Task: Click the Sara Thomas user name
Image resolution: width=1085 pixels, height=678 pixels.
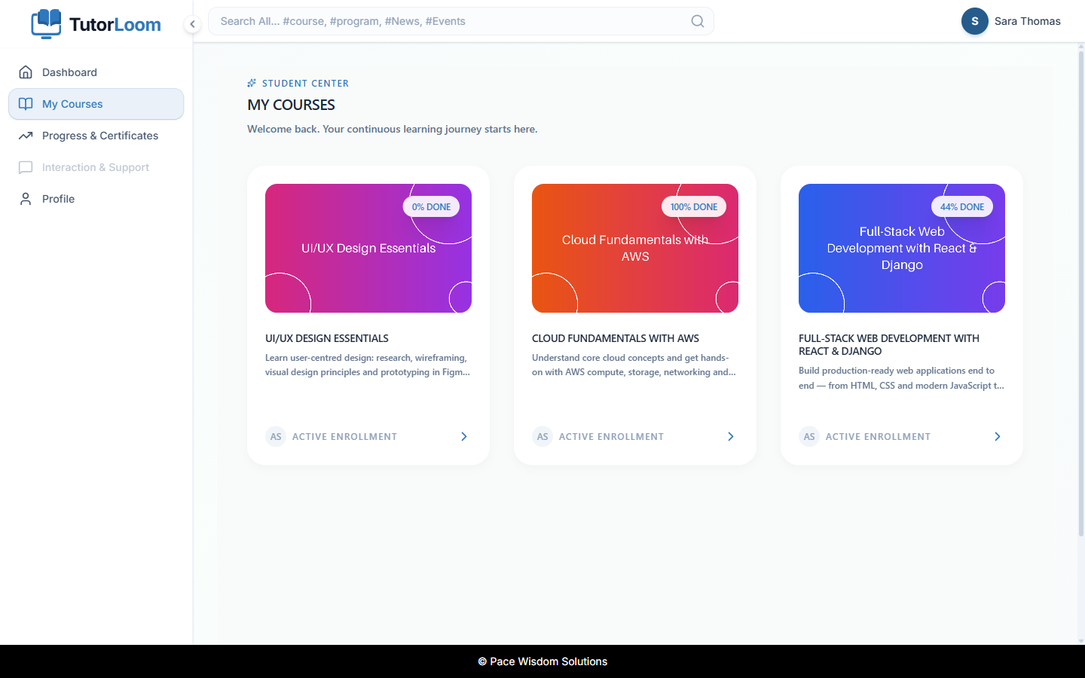Action: pos(1027,21)
